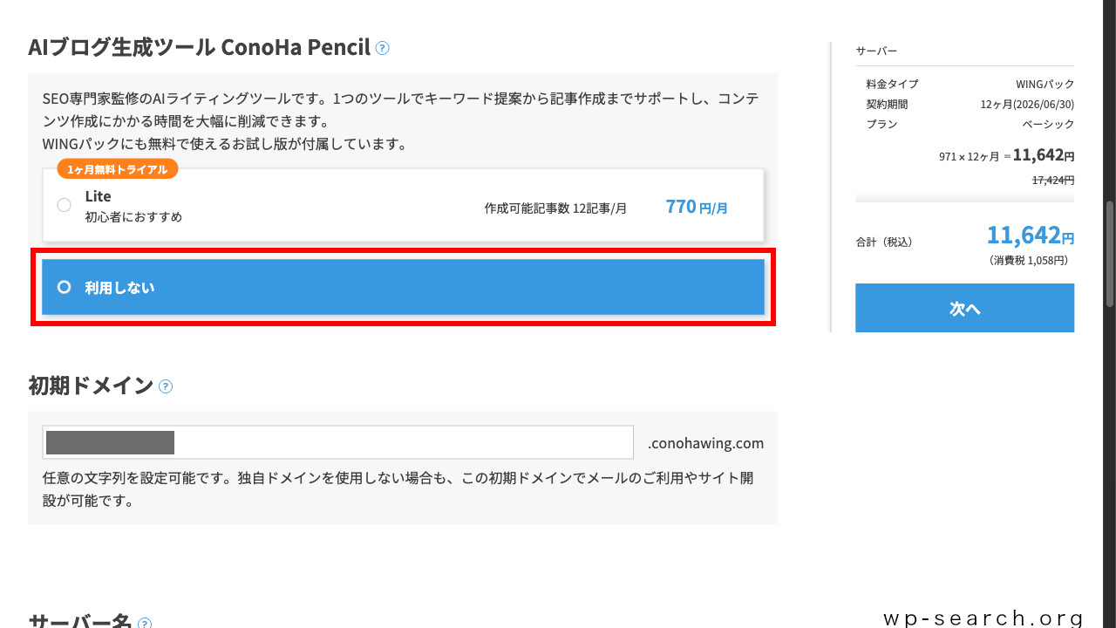Click the .conohawing.com domain suffix
Image resolution: width=1116 pixels, height=628 pixels.
pyautogui.click(x=705, y=443)
